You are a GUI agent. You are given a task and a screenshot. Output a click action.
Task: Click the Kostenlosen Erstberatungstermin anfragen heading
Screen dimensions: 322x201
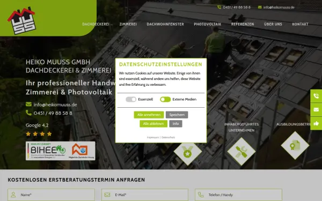click(x=76, y=180)
